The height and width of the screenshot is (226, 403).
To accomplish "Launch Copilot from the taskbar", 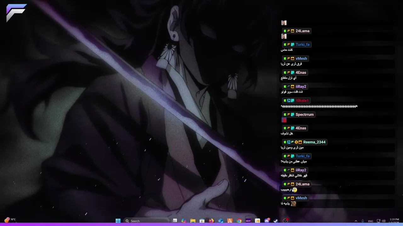I will [x=184, y=221].
